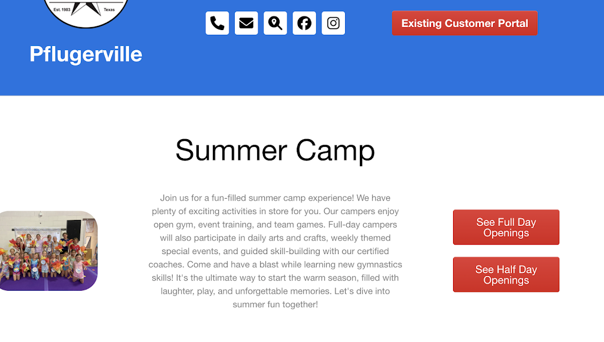
Task: Click the 'Texas' text in logo
Action: coord(109,10)
